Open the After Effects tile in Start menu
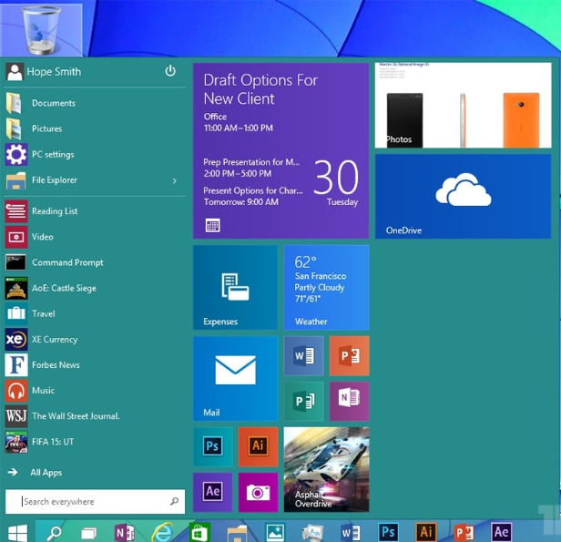This screenshot has height=542, width=561. click(x=212, y=492)
